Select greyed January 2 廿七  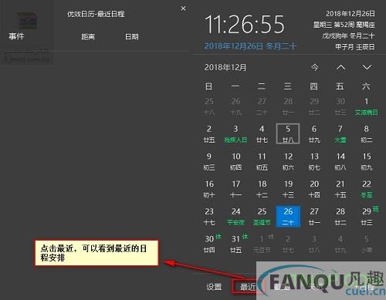[288, 244]
